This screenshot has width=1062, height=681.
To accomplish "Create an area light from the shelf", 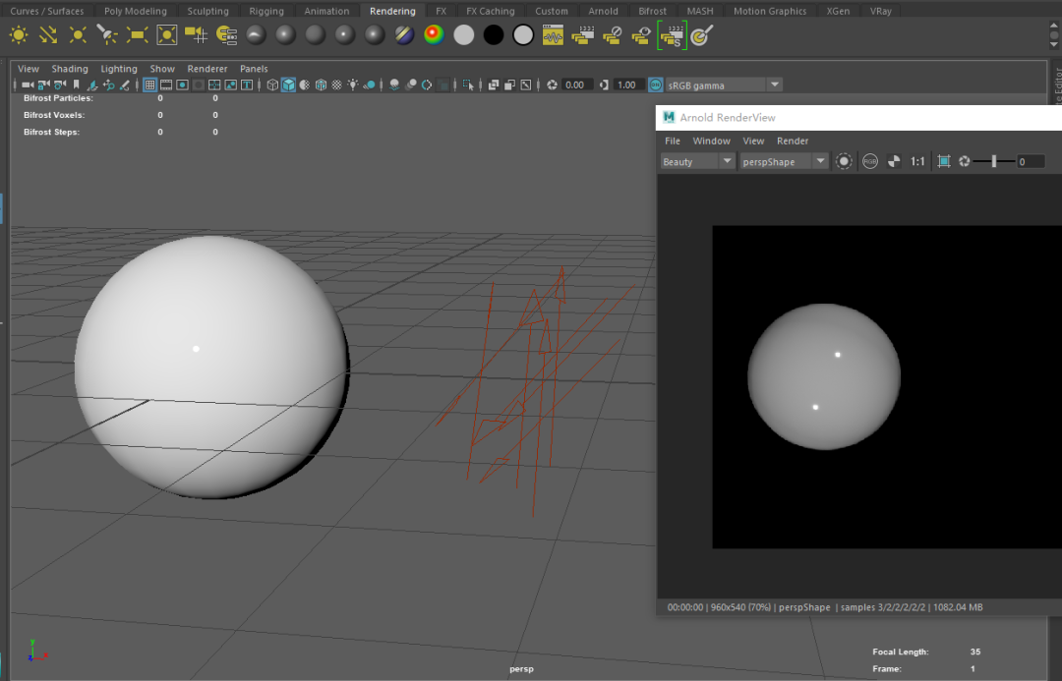I will point(138,35).
